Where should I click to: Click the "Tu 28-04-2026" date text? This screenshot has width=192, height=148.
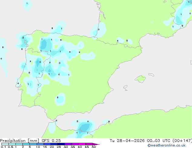pos(127,141)
